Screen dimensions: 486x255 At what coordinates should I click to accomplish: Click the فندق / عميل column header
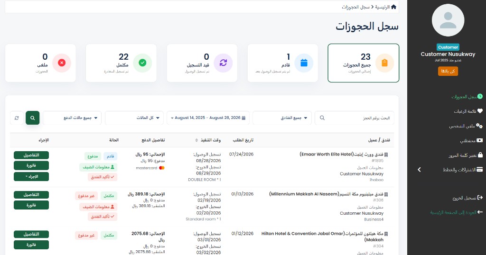[379, 140]
